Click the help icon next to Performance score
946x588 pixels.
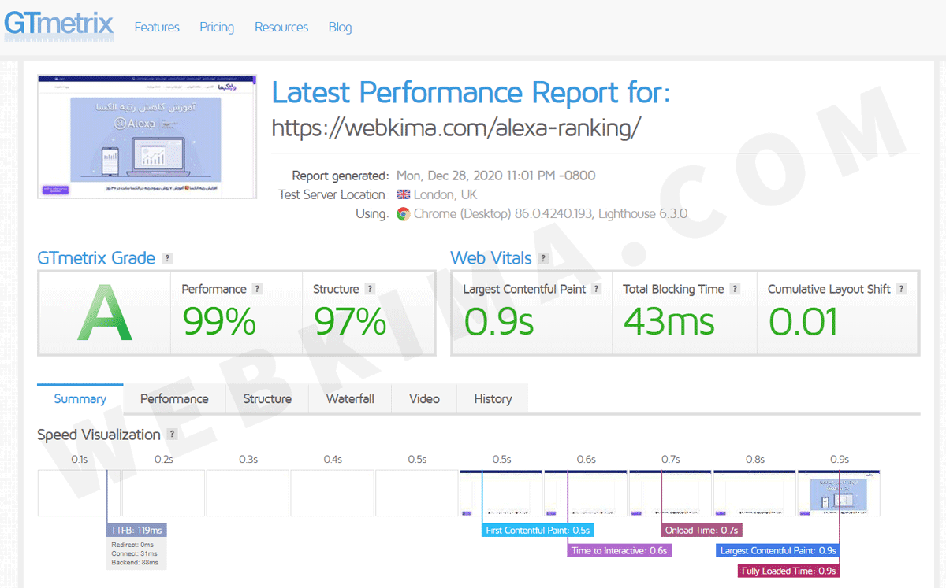click(x=257, y=289)
